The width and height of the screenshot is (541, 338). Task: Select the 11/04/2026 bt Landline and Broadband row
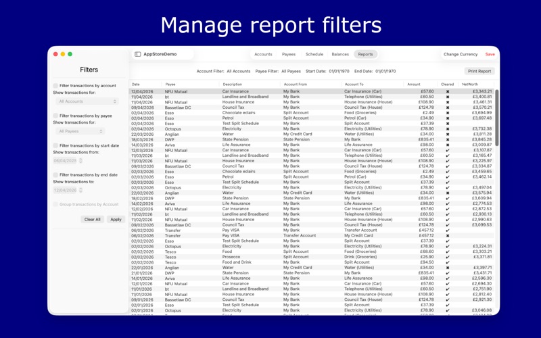coord(312,97)
